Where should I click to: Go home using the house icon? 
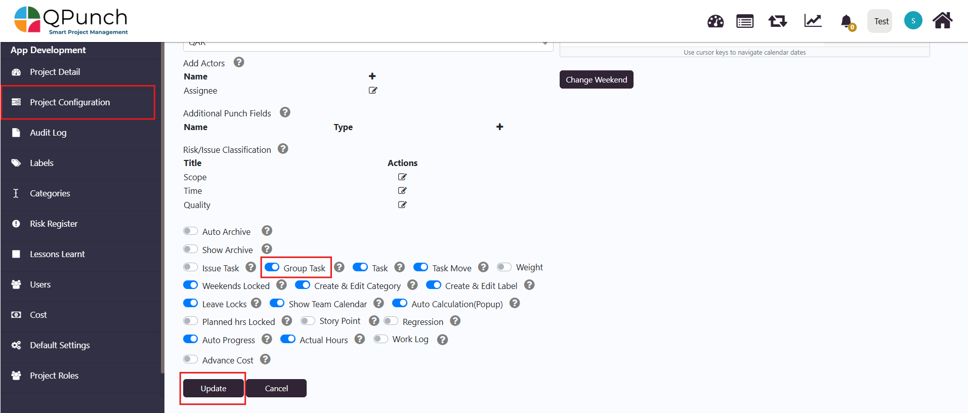(942, 21)
